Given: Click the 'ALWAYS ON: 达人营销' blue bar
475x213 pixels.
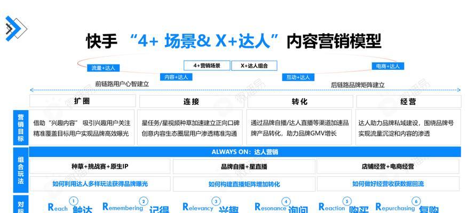Looking at the screenshot, I should click(245, 152).
